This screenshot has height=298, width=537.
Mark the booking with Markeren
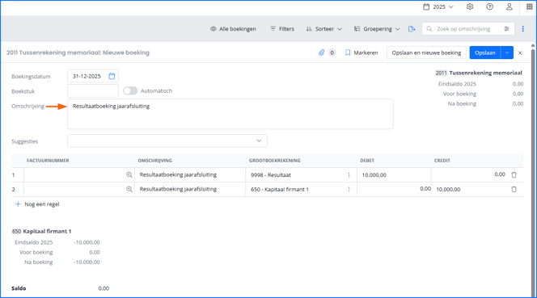tap(362, 52)
